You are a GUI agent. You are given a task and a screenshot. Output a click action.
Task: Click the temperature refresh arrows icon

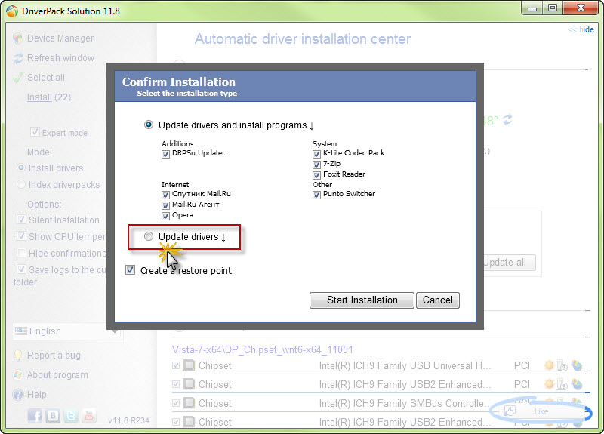click(x=507, y=119)
